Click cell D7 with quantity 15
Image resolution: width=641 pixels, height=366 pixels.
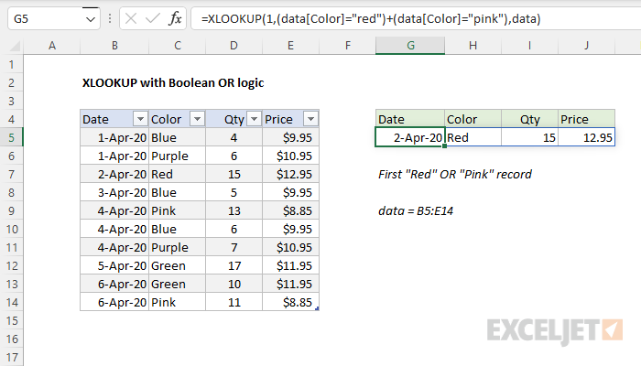(234, 175)
